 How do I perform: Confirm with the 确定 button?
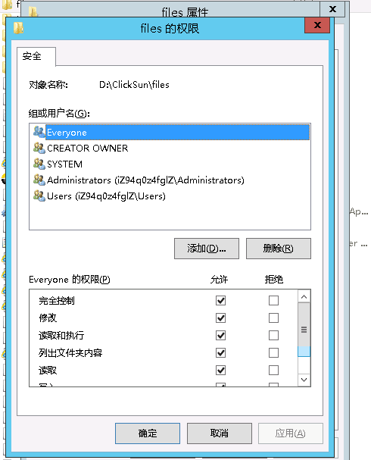tap(148, 433)
